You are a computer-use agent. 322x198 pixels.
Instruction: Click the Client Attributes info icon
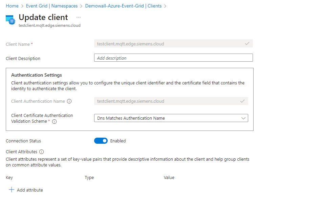tap(42, 152)
